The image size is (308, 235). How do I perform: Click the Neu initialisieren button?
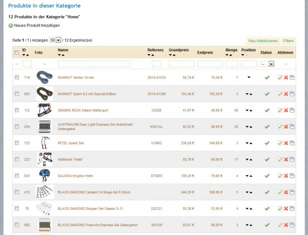(263, 41)
